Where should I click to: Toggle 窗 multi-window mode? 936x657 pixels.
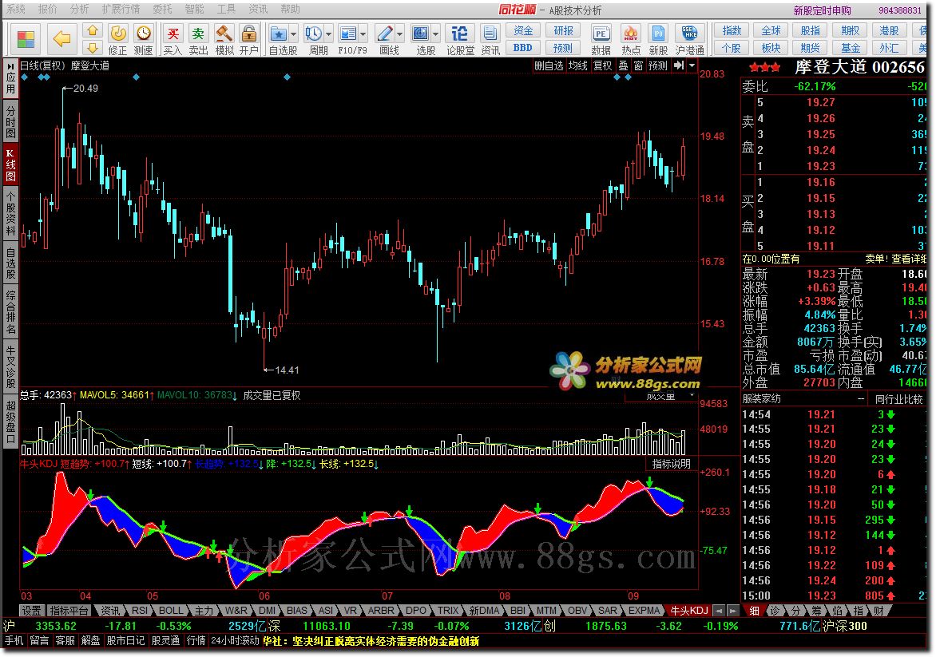pos(639,65)
